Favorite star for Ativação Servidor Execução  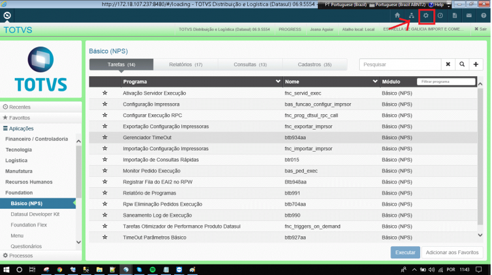click(x=105, y=93)
